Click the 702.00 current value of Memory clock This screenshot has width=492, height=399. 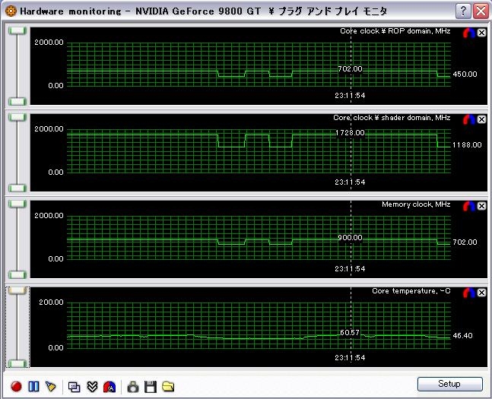tap(465, 242)
